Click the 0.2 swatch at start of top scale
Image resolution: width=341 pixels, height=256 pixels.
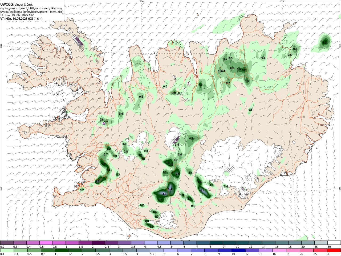tap(7, 243)
